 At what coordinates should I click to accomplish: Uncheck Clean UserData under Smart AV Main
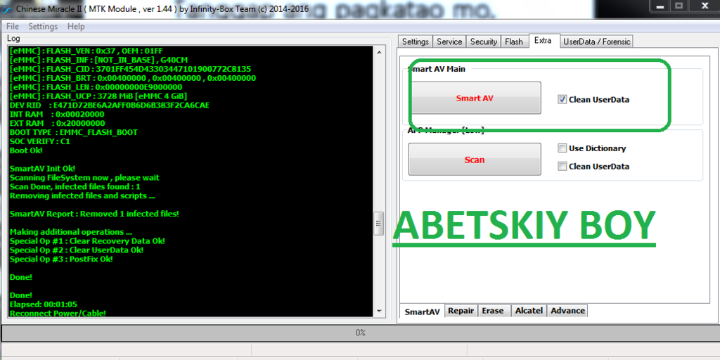[562, 99]
